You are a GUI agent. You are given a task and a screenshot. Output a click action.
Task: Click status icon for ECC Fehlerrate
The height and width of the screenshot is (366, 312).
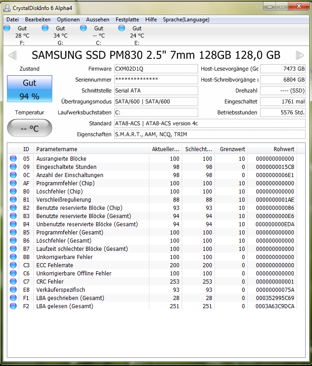(13, 265)
